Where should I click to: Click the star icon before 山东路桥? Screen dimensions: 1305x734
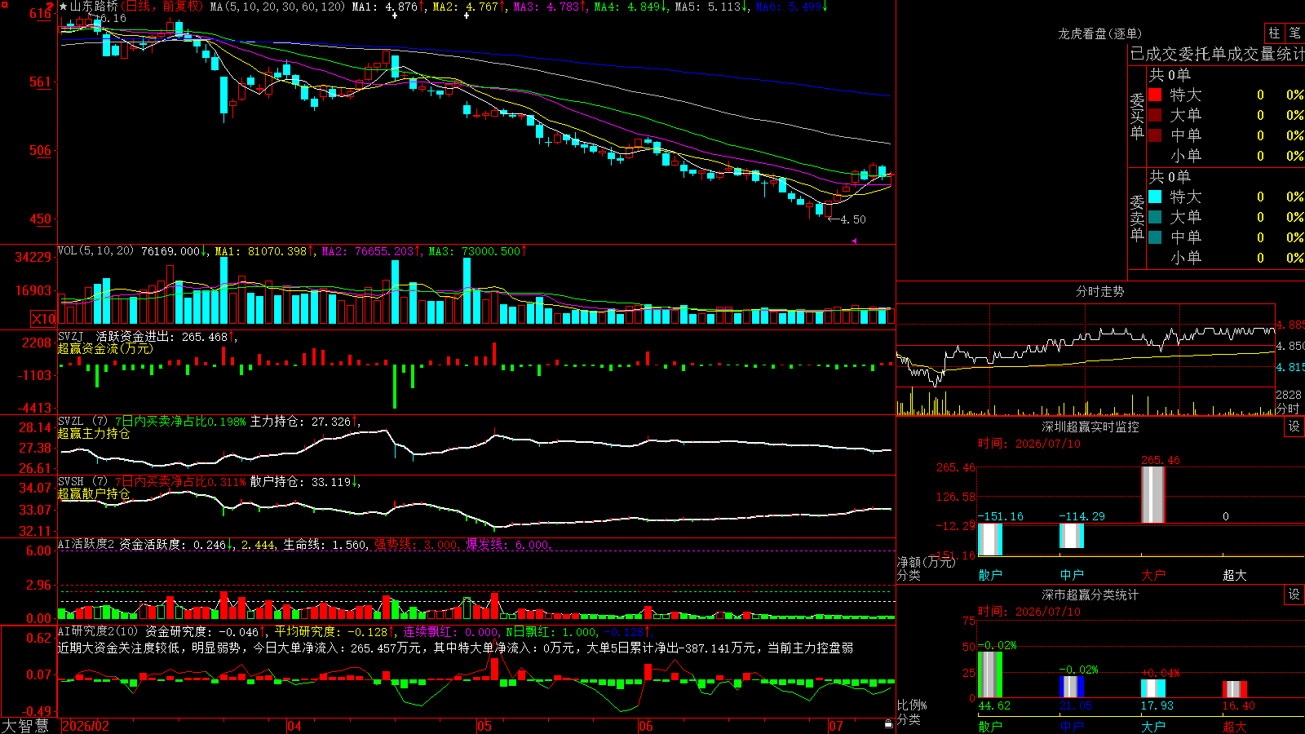[x=64, y=7]
